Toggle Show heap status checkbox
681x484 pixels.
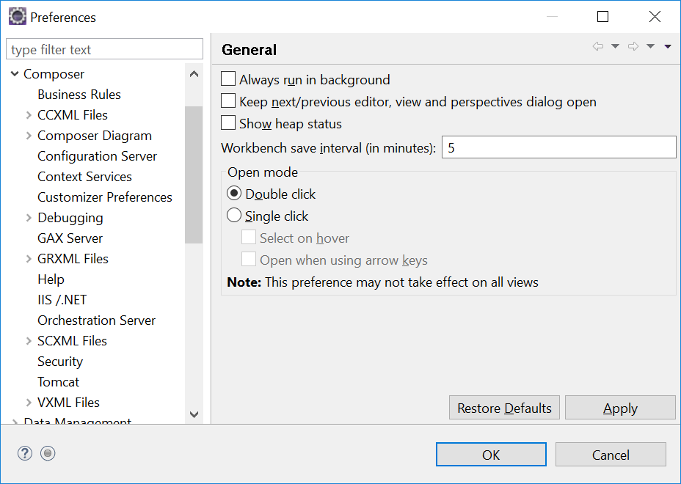pyautogui.click(x=228, y=123)
